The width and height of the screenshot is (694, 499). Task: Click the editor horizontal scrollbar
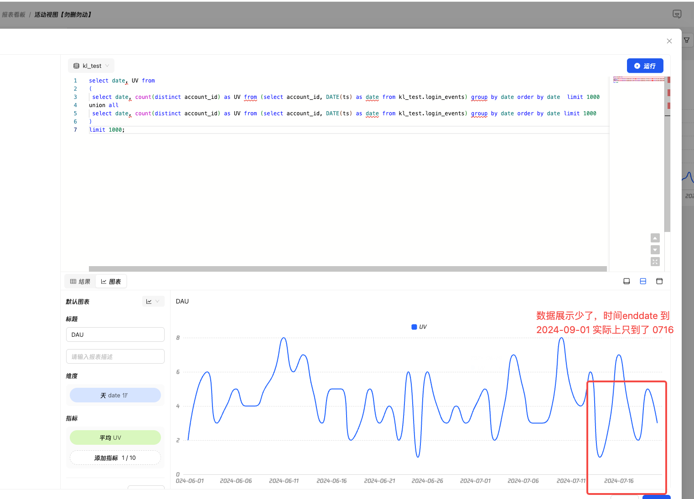[x=348, y=269]
